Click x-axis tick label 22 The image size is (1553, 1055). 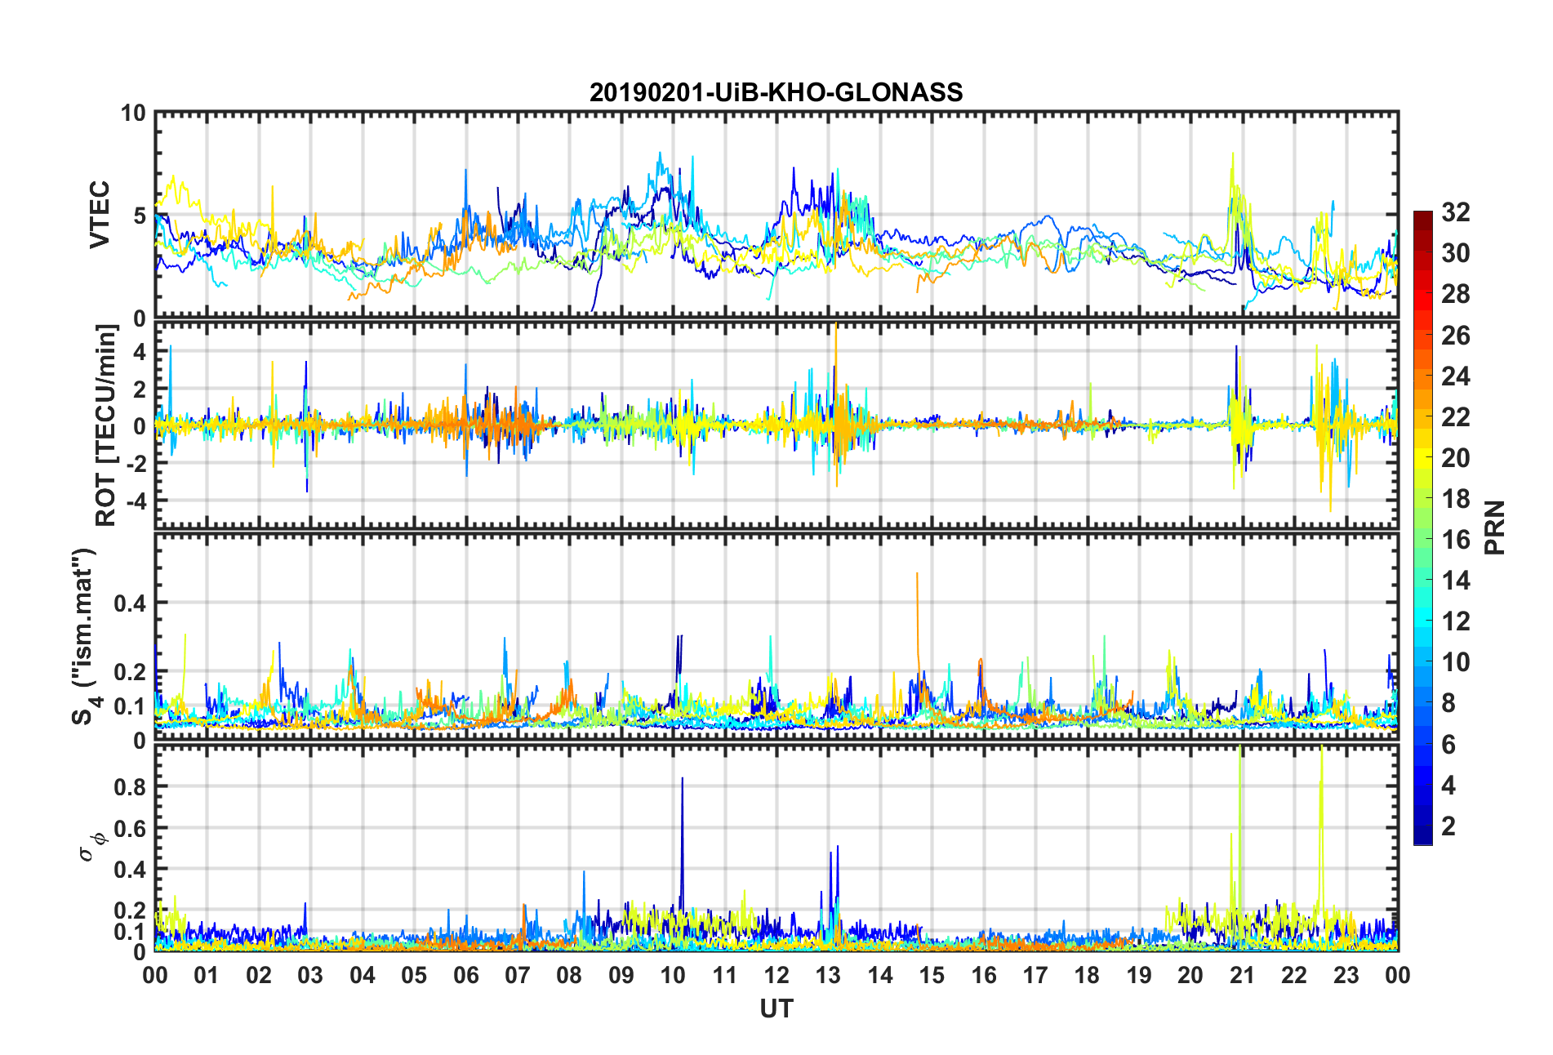click(x=1294, y=975)
